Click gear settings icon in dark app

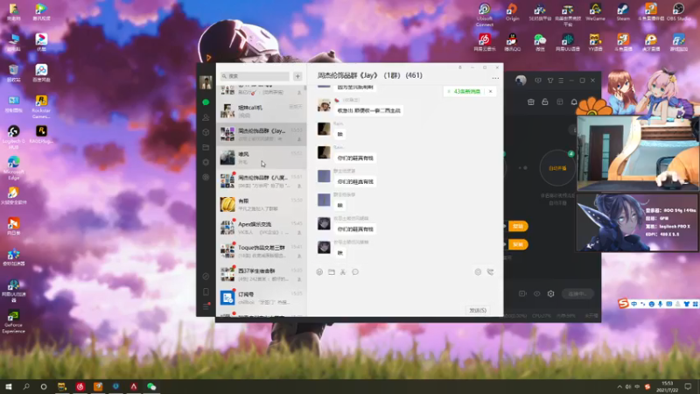pos(551,293)
